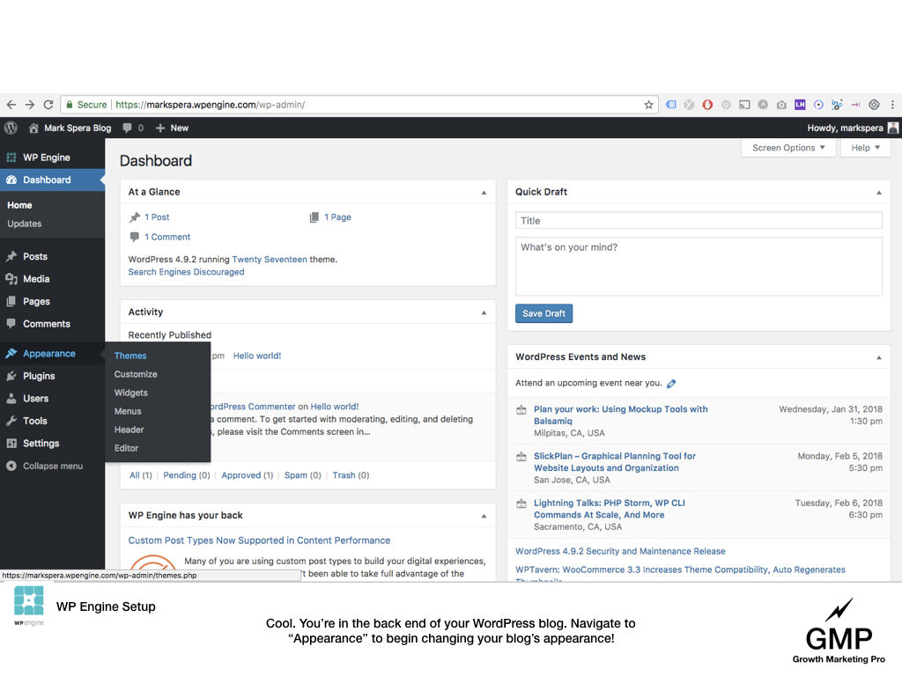Image resolution: width=902 pixels, height=676 pixels.
Task: Filter comments by Trash (0)
Action: (351, 475)
